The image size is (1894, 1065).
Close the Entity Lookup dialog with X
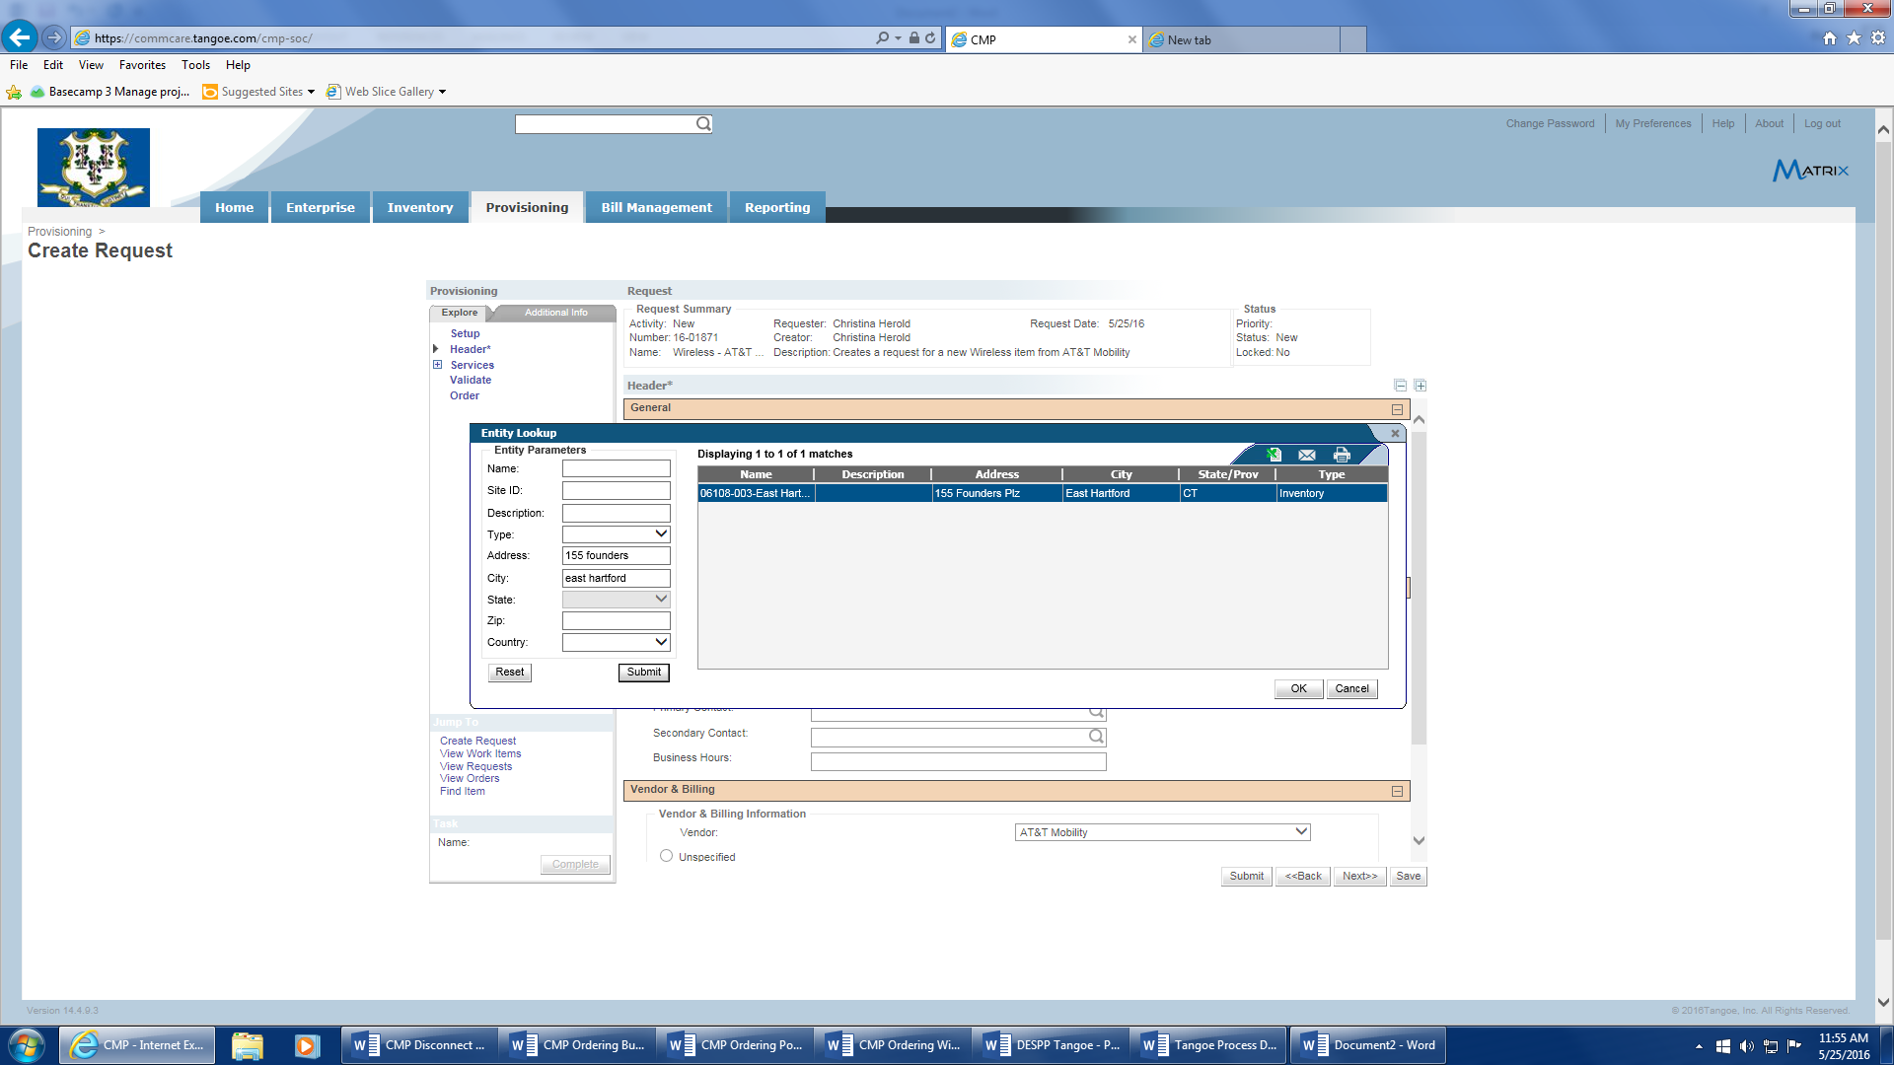1394,433
